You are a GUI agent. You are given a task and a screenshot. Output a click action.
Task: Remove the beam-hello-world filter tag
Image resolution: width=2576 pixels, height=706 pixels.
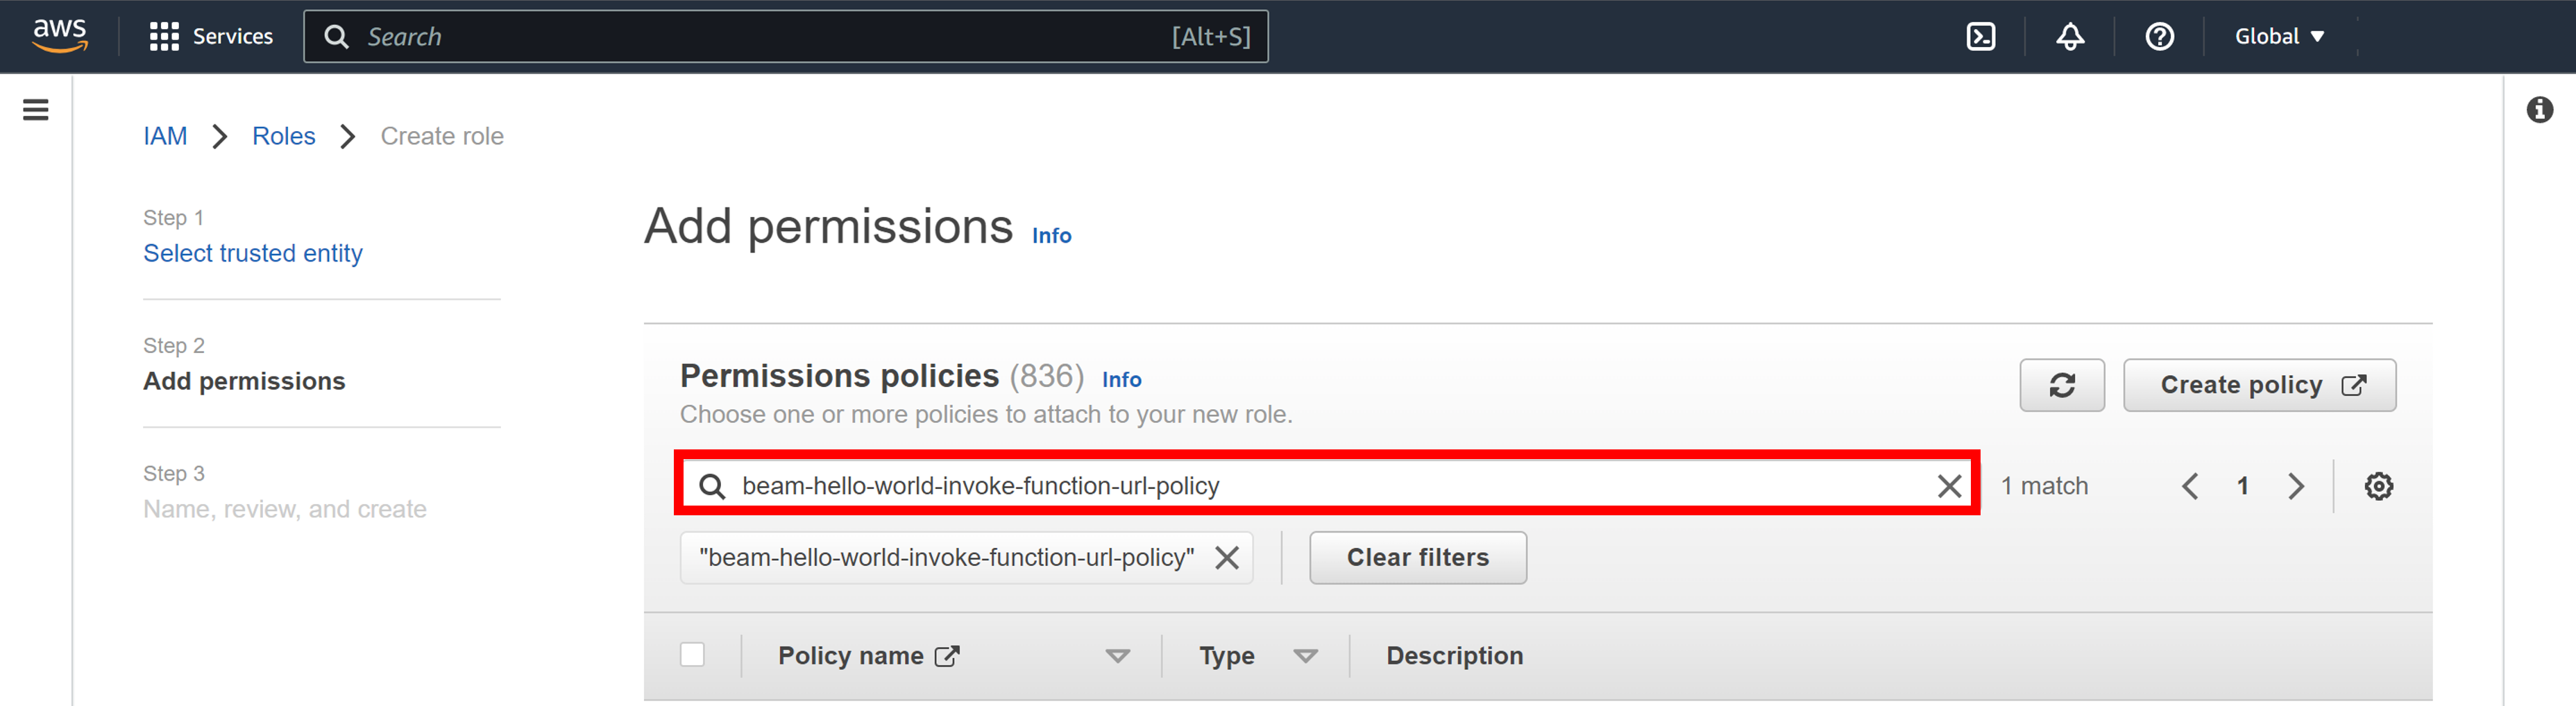click(1227, 558)
